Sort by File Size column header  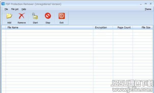tap(142, 28)
